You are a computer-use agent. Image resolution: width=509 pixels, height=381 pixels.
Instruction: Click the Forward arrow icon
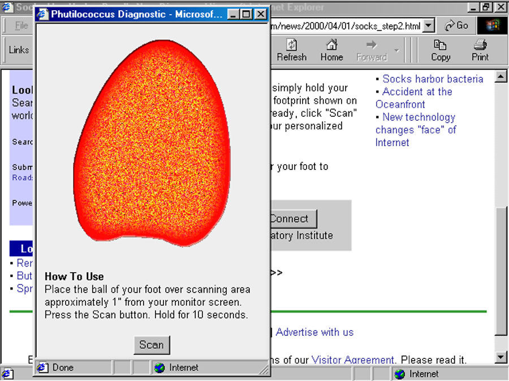[371, 45]
